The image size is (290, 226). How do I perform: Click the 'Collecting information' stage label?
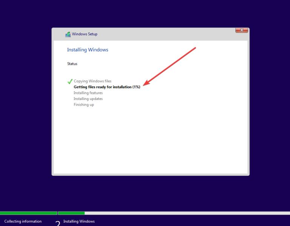click(x=23, y=221)
